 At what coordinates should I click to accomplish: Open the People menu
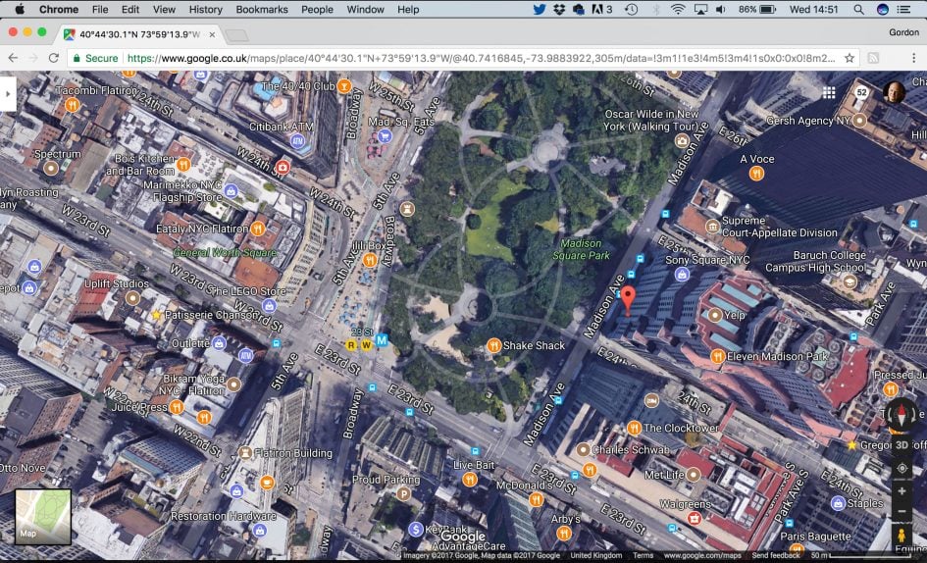tap(318, 10)
